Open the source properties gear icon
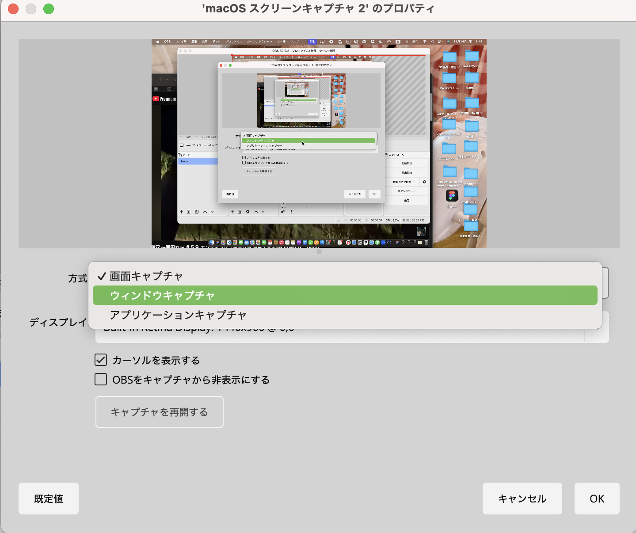636x533 pixels. pyautogui.click(x=248, y=212)
